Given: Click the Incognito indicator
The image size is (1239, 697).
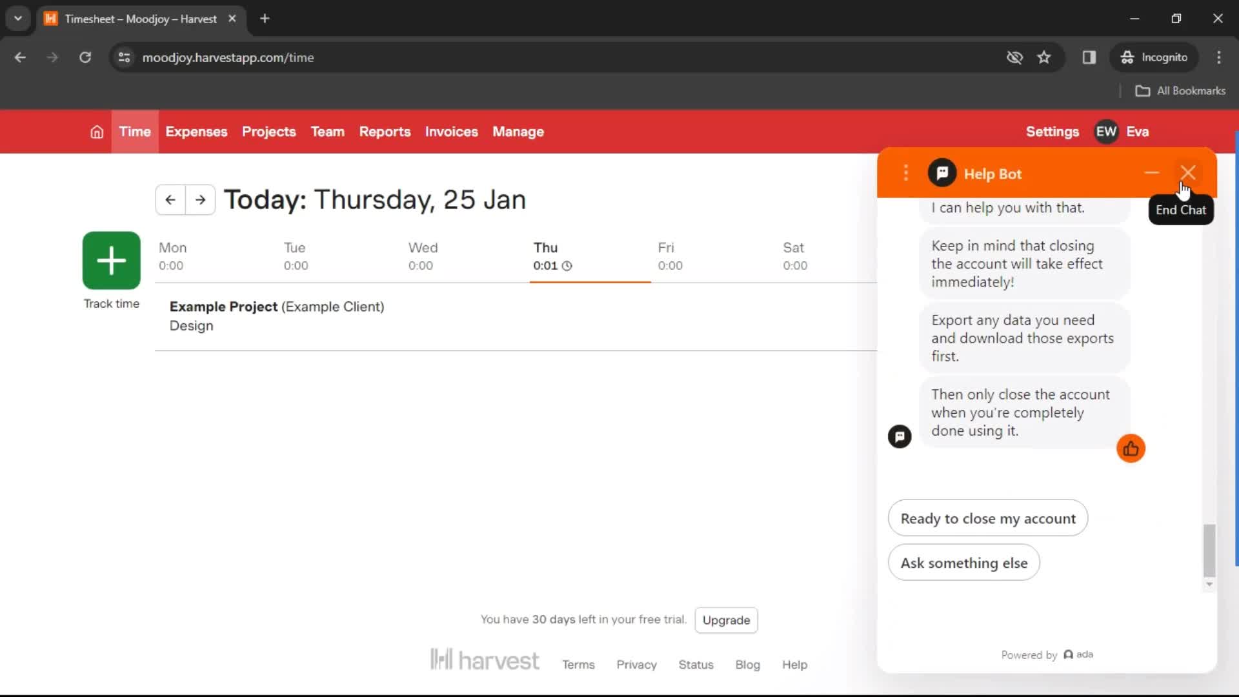Looking at the screenshot, I should [x=1154, y=57].
